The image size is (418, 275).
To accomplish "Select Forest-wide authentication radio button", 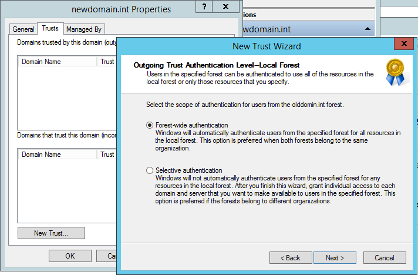I will coord(149,125).
